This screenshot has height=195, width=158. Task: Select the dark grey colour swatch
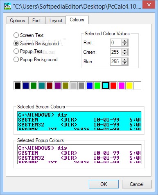(81, 85)
